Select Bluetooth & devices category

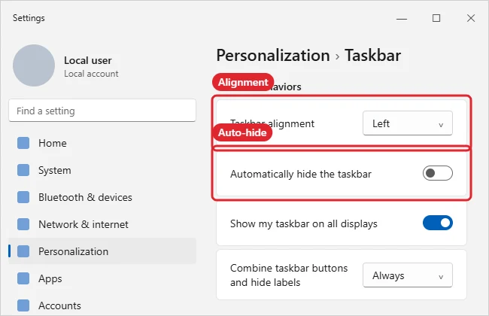tap(102, 197)
